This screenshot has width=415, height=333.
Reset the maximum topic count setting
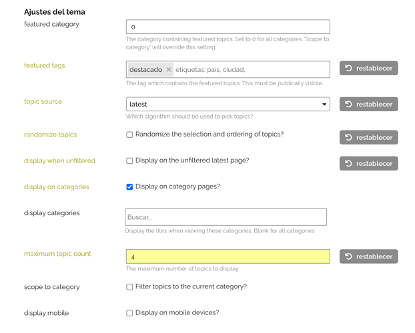[x=369, y=256]
